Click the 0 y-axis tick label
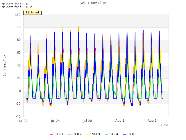 20,91
